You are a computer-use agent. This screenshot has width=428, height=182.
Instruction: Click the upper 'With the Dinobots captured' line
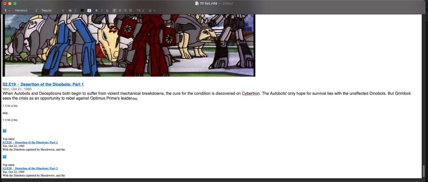[x=34, y=149]
